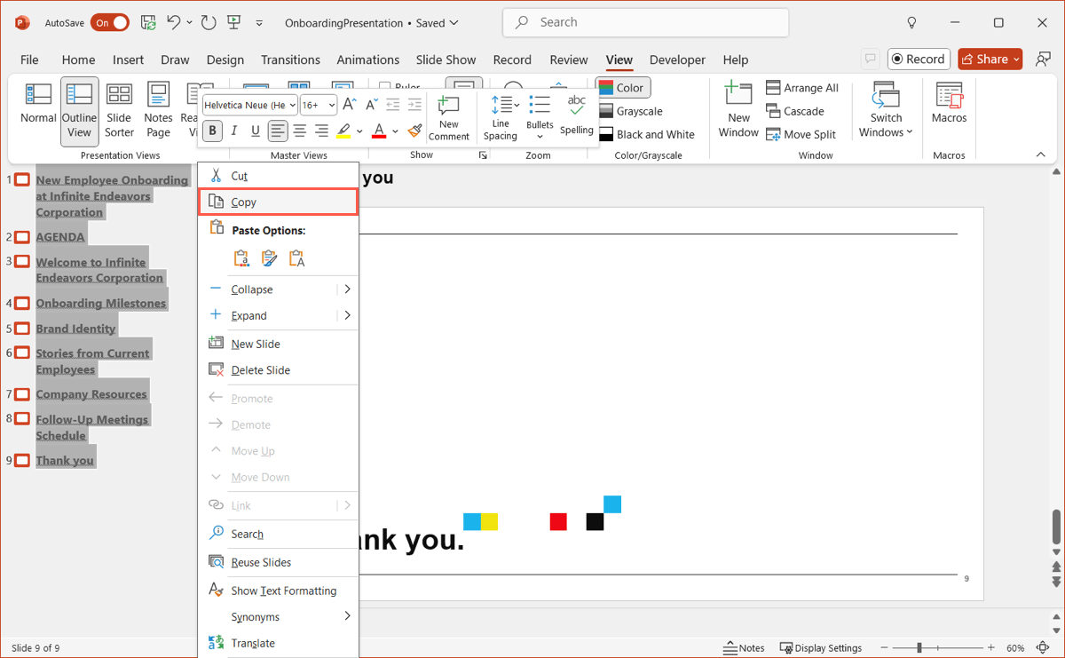
Task: Click Save icon in title bar
Action: [x=148, y=22]
